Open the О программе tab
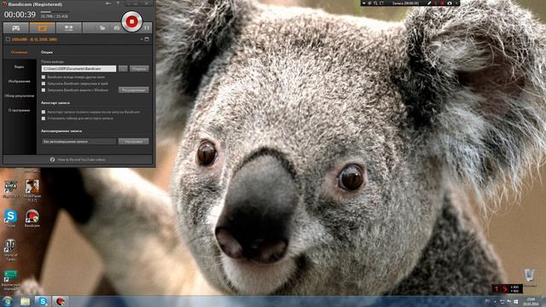 pos(19,110)
